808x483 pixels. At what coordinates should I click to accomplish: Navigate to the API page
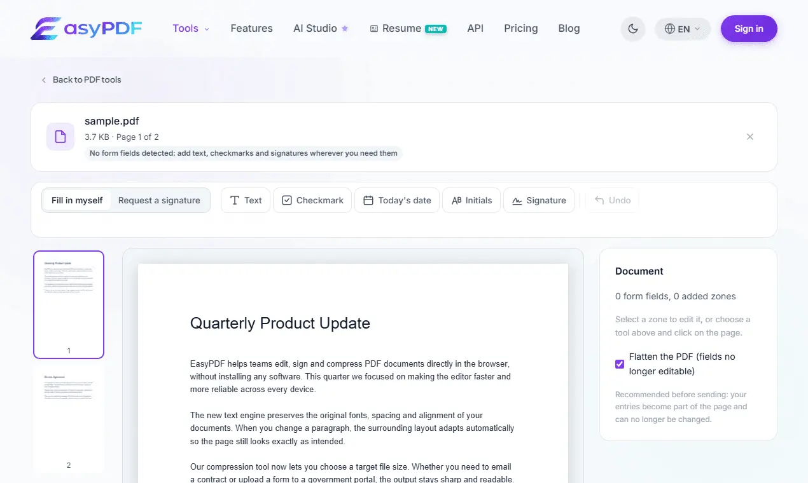[475, 29]
